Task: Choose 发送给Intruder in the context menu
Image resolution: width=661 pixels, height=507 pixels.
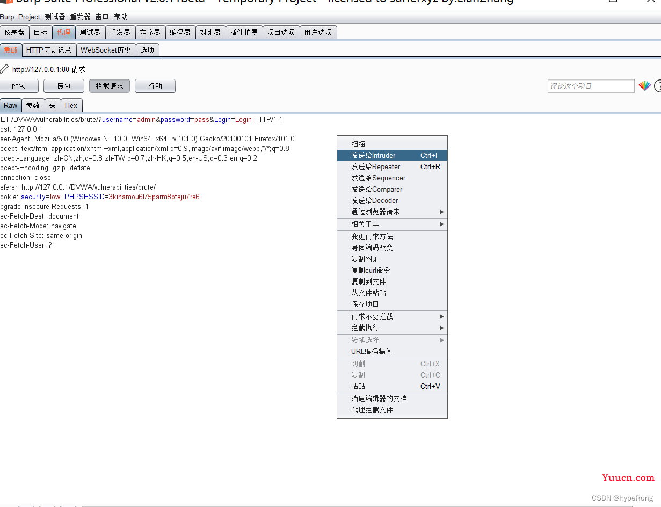Action: pos(392,155)
